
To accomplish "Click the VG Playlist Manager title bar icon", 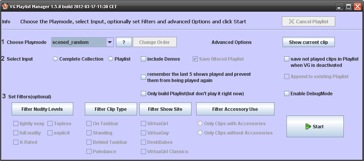I will pyautogui.click(x=5, y=7).
